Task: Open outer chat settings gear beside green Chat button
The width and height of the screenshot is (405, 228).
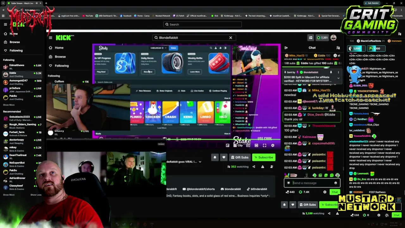Action: click(x=379, y=215)
